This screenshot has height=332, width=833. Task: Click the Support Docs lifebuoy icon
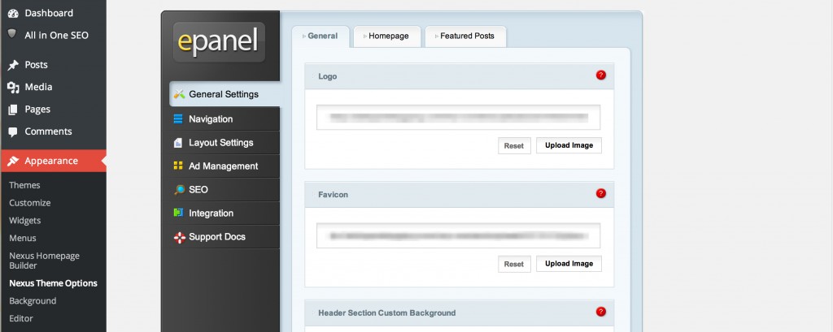(x=180, y=237)
